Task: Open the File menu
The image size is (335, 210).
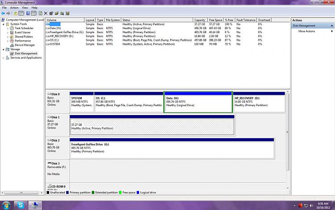Action: [x=4, y=8]
